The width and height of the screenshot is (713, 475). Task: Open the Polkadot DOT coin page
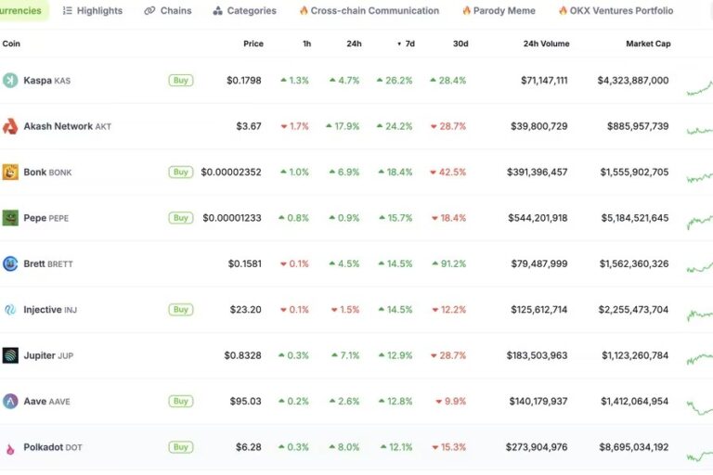coord(53,447)
